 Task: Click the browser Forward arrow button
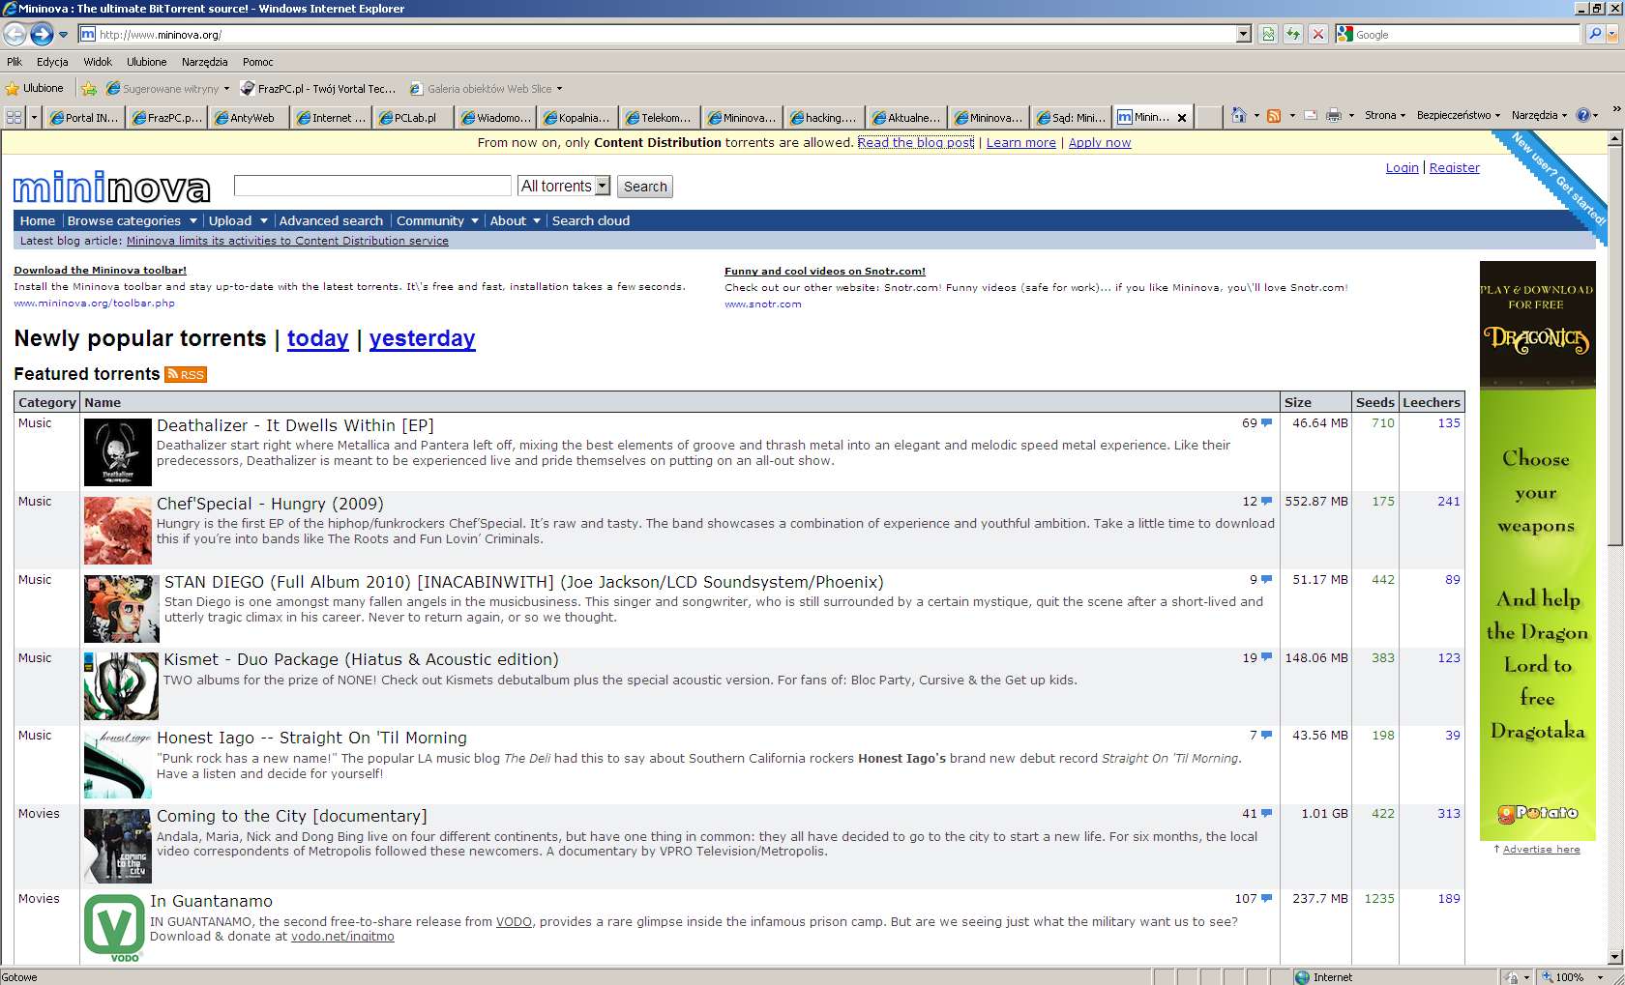42,35
